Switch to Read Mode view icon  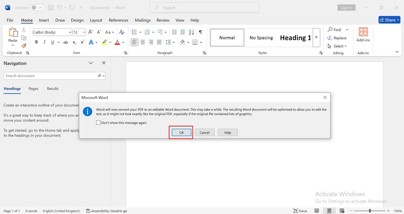click(x=317, y=210)
